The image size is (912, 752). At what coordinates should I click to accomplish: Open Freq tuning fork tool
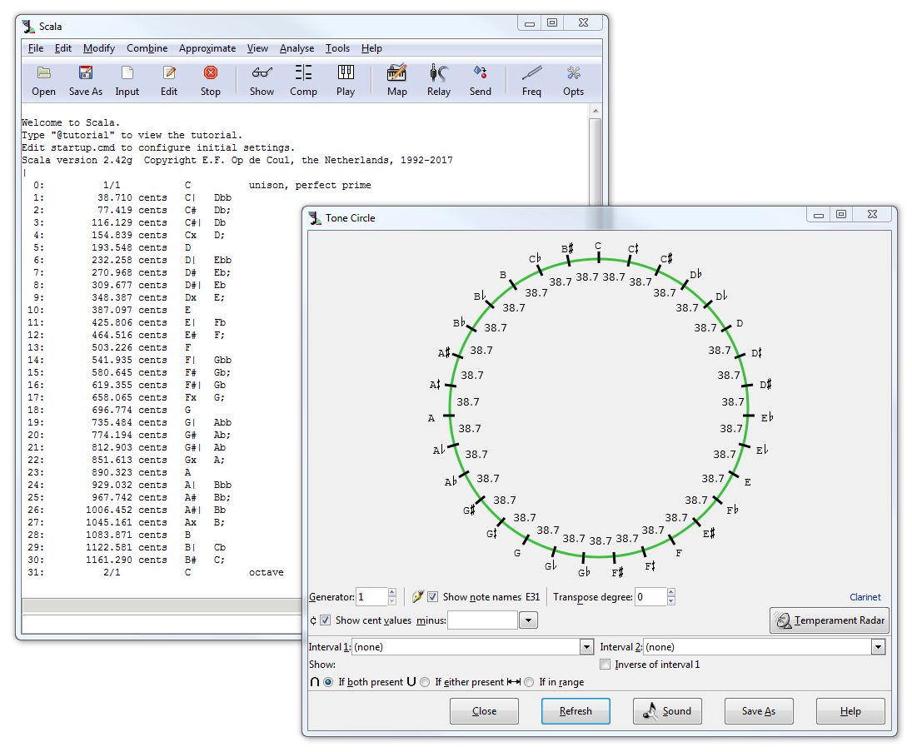click(x=531, y=74)
